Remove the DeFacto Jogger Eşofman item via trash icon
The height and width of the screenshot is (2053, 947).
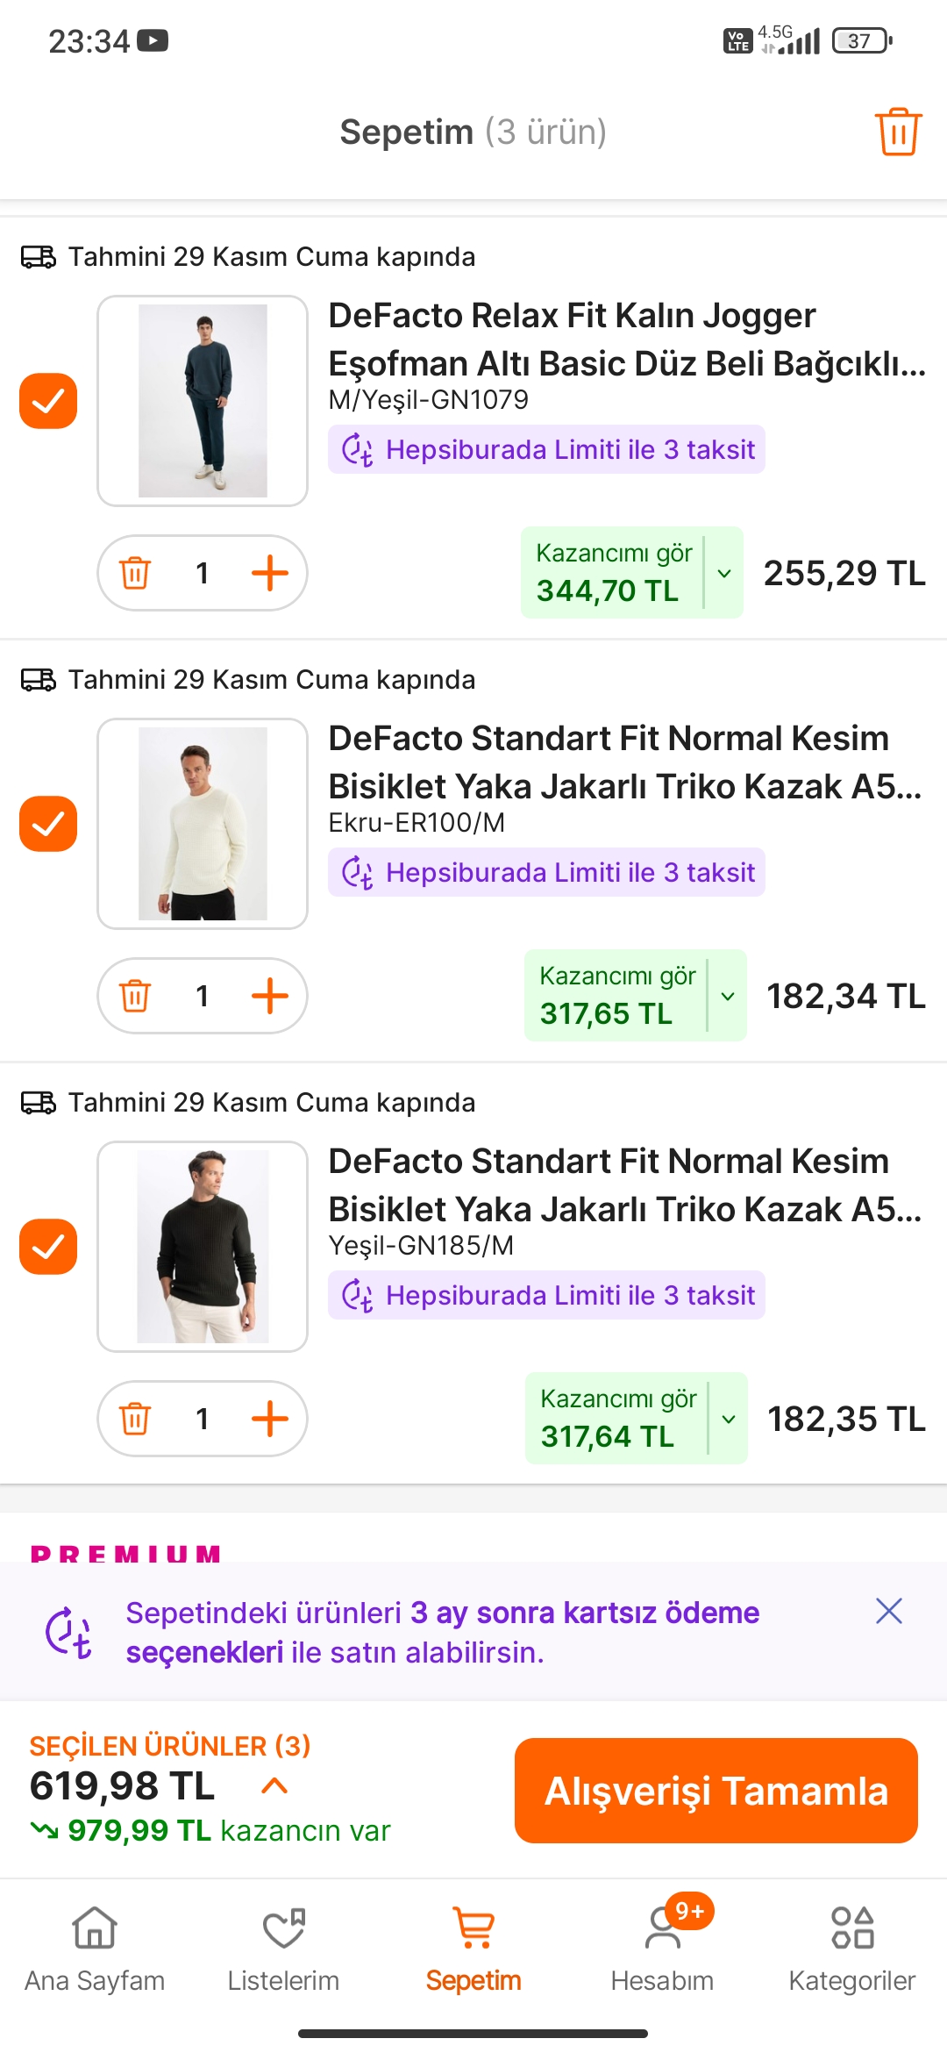135,573
